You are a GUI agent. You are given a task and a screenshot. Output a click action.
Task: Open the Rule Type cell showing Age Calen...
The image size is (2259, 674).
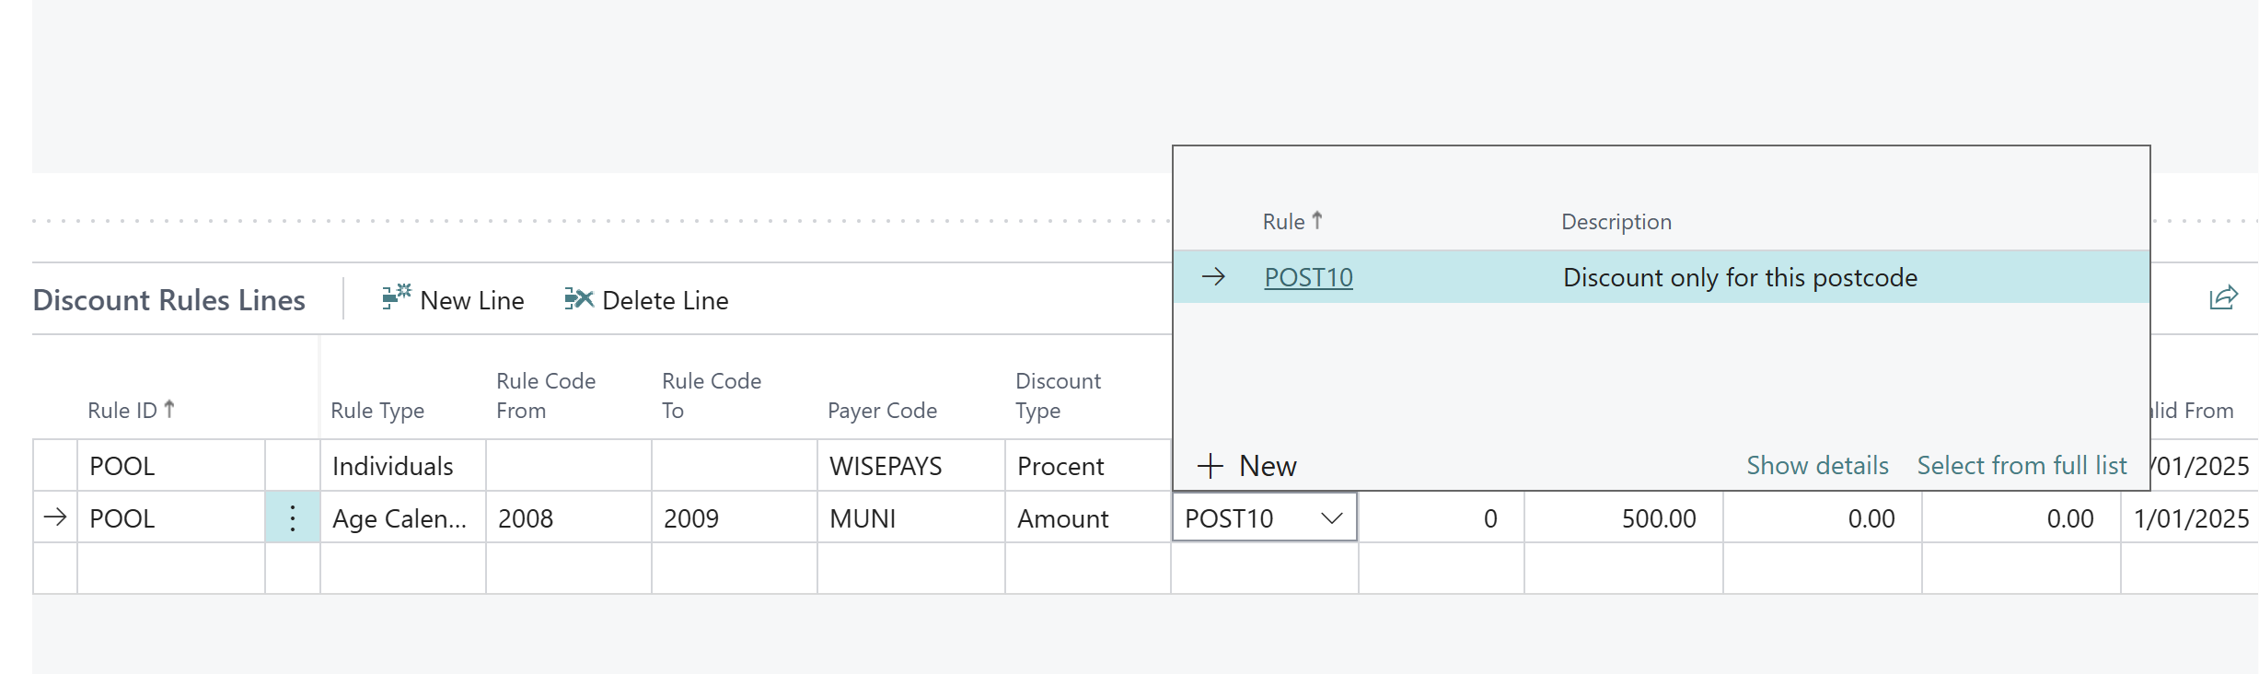pos(400,519)
